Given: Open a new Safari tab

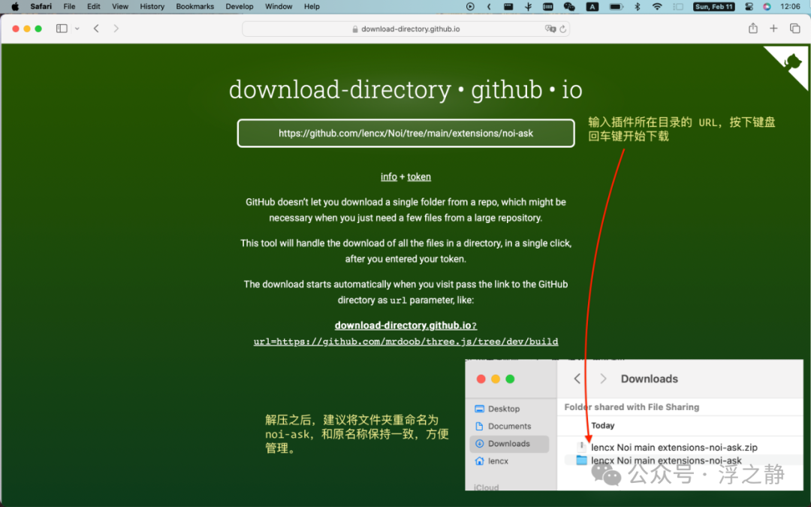Looking at the screenshot, I should tap(773, 29).
